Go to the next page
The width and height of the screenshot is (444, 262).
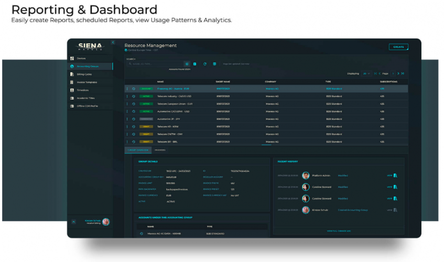(x=398, y=73)
